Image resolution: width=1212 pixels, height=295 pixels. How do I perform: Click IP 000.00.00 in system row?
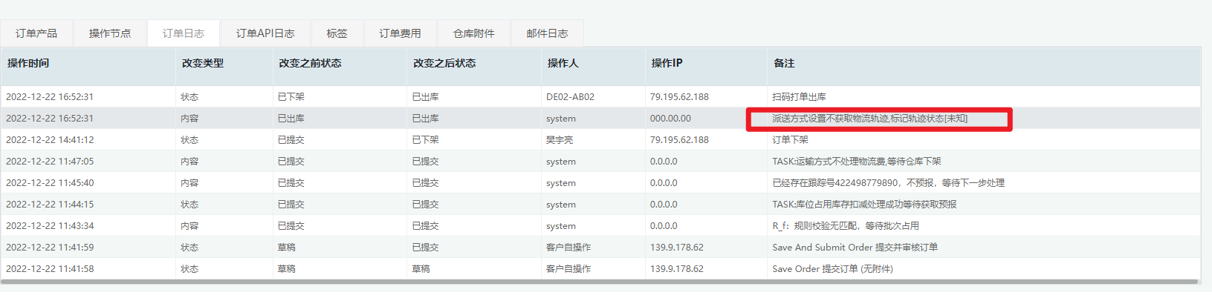(x=670, y=119)
